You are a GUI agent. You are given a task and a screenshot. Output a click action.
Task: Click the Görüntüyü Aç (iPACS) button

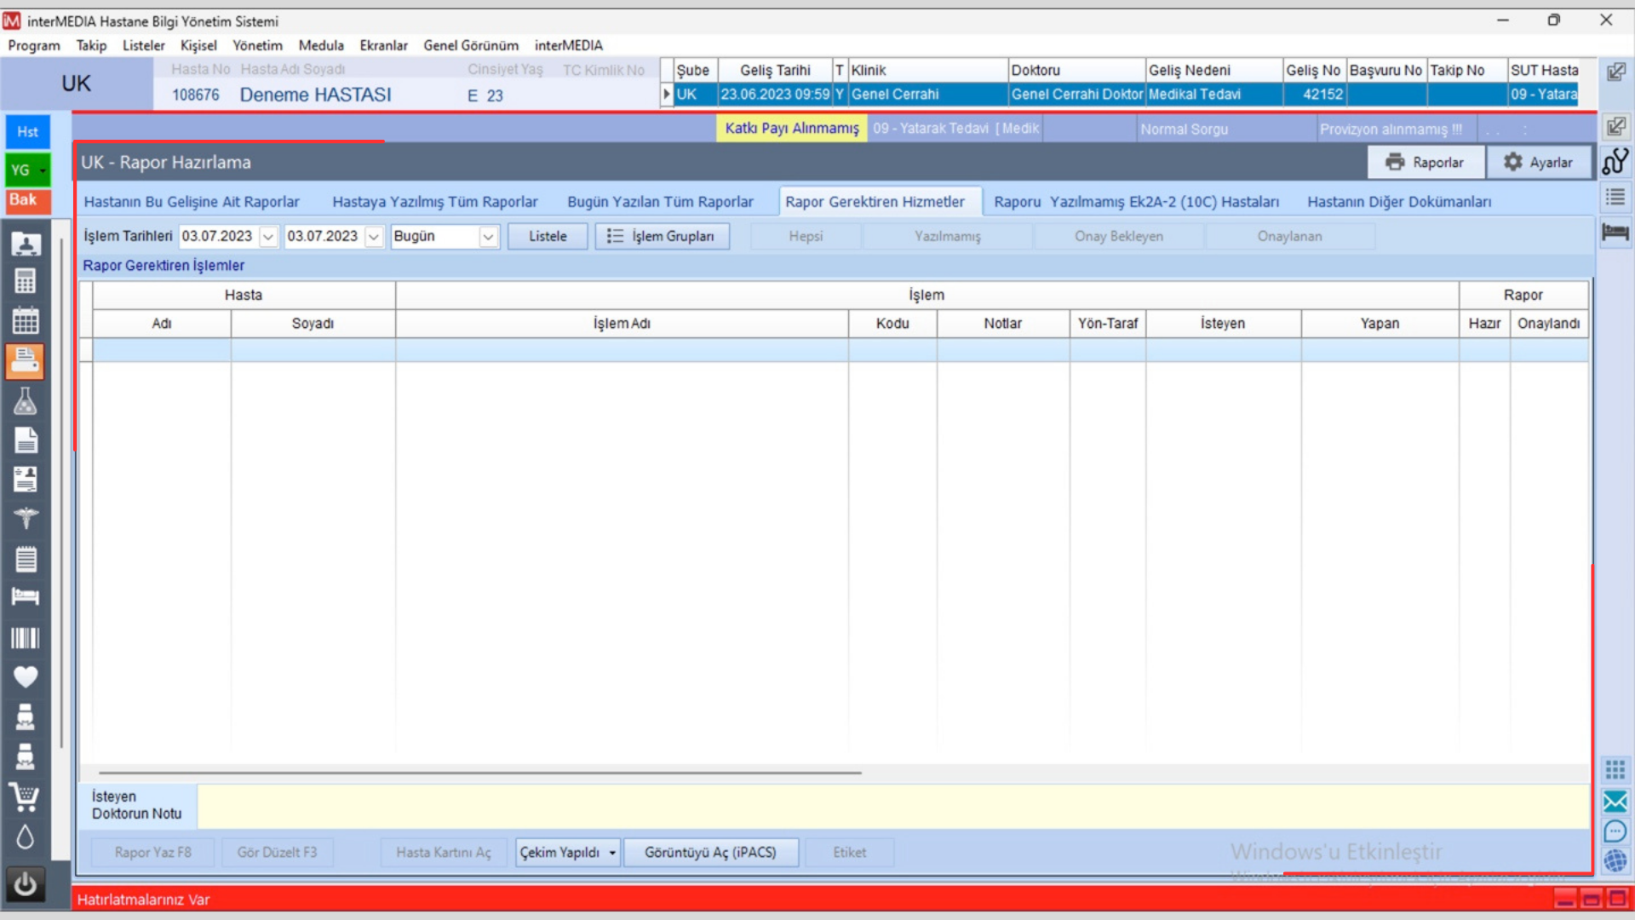point(710,852)
